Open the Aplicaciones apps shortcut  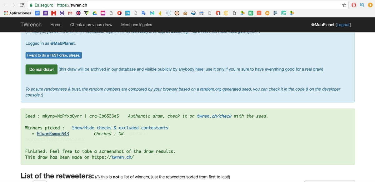17,13
